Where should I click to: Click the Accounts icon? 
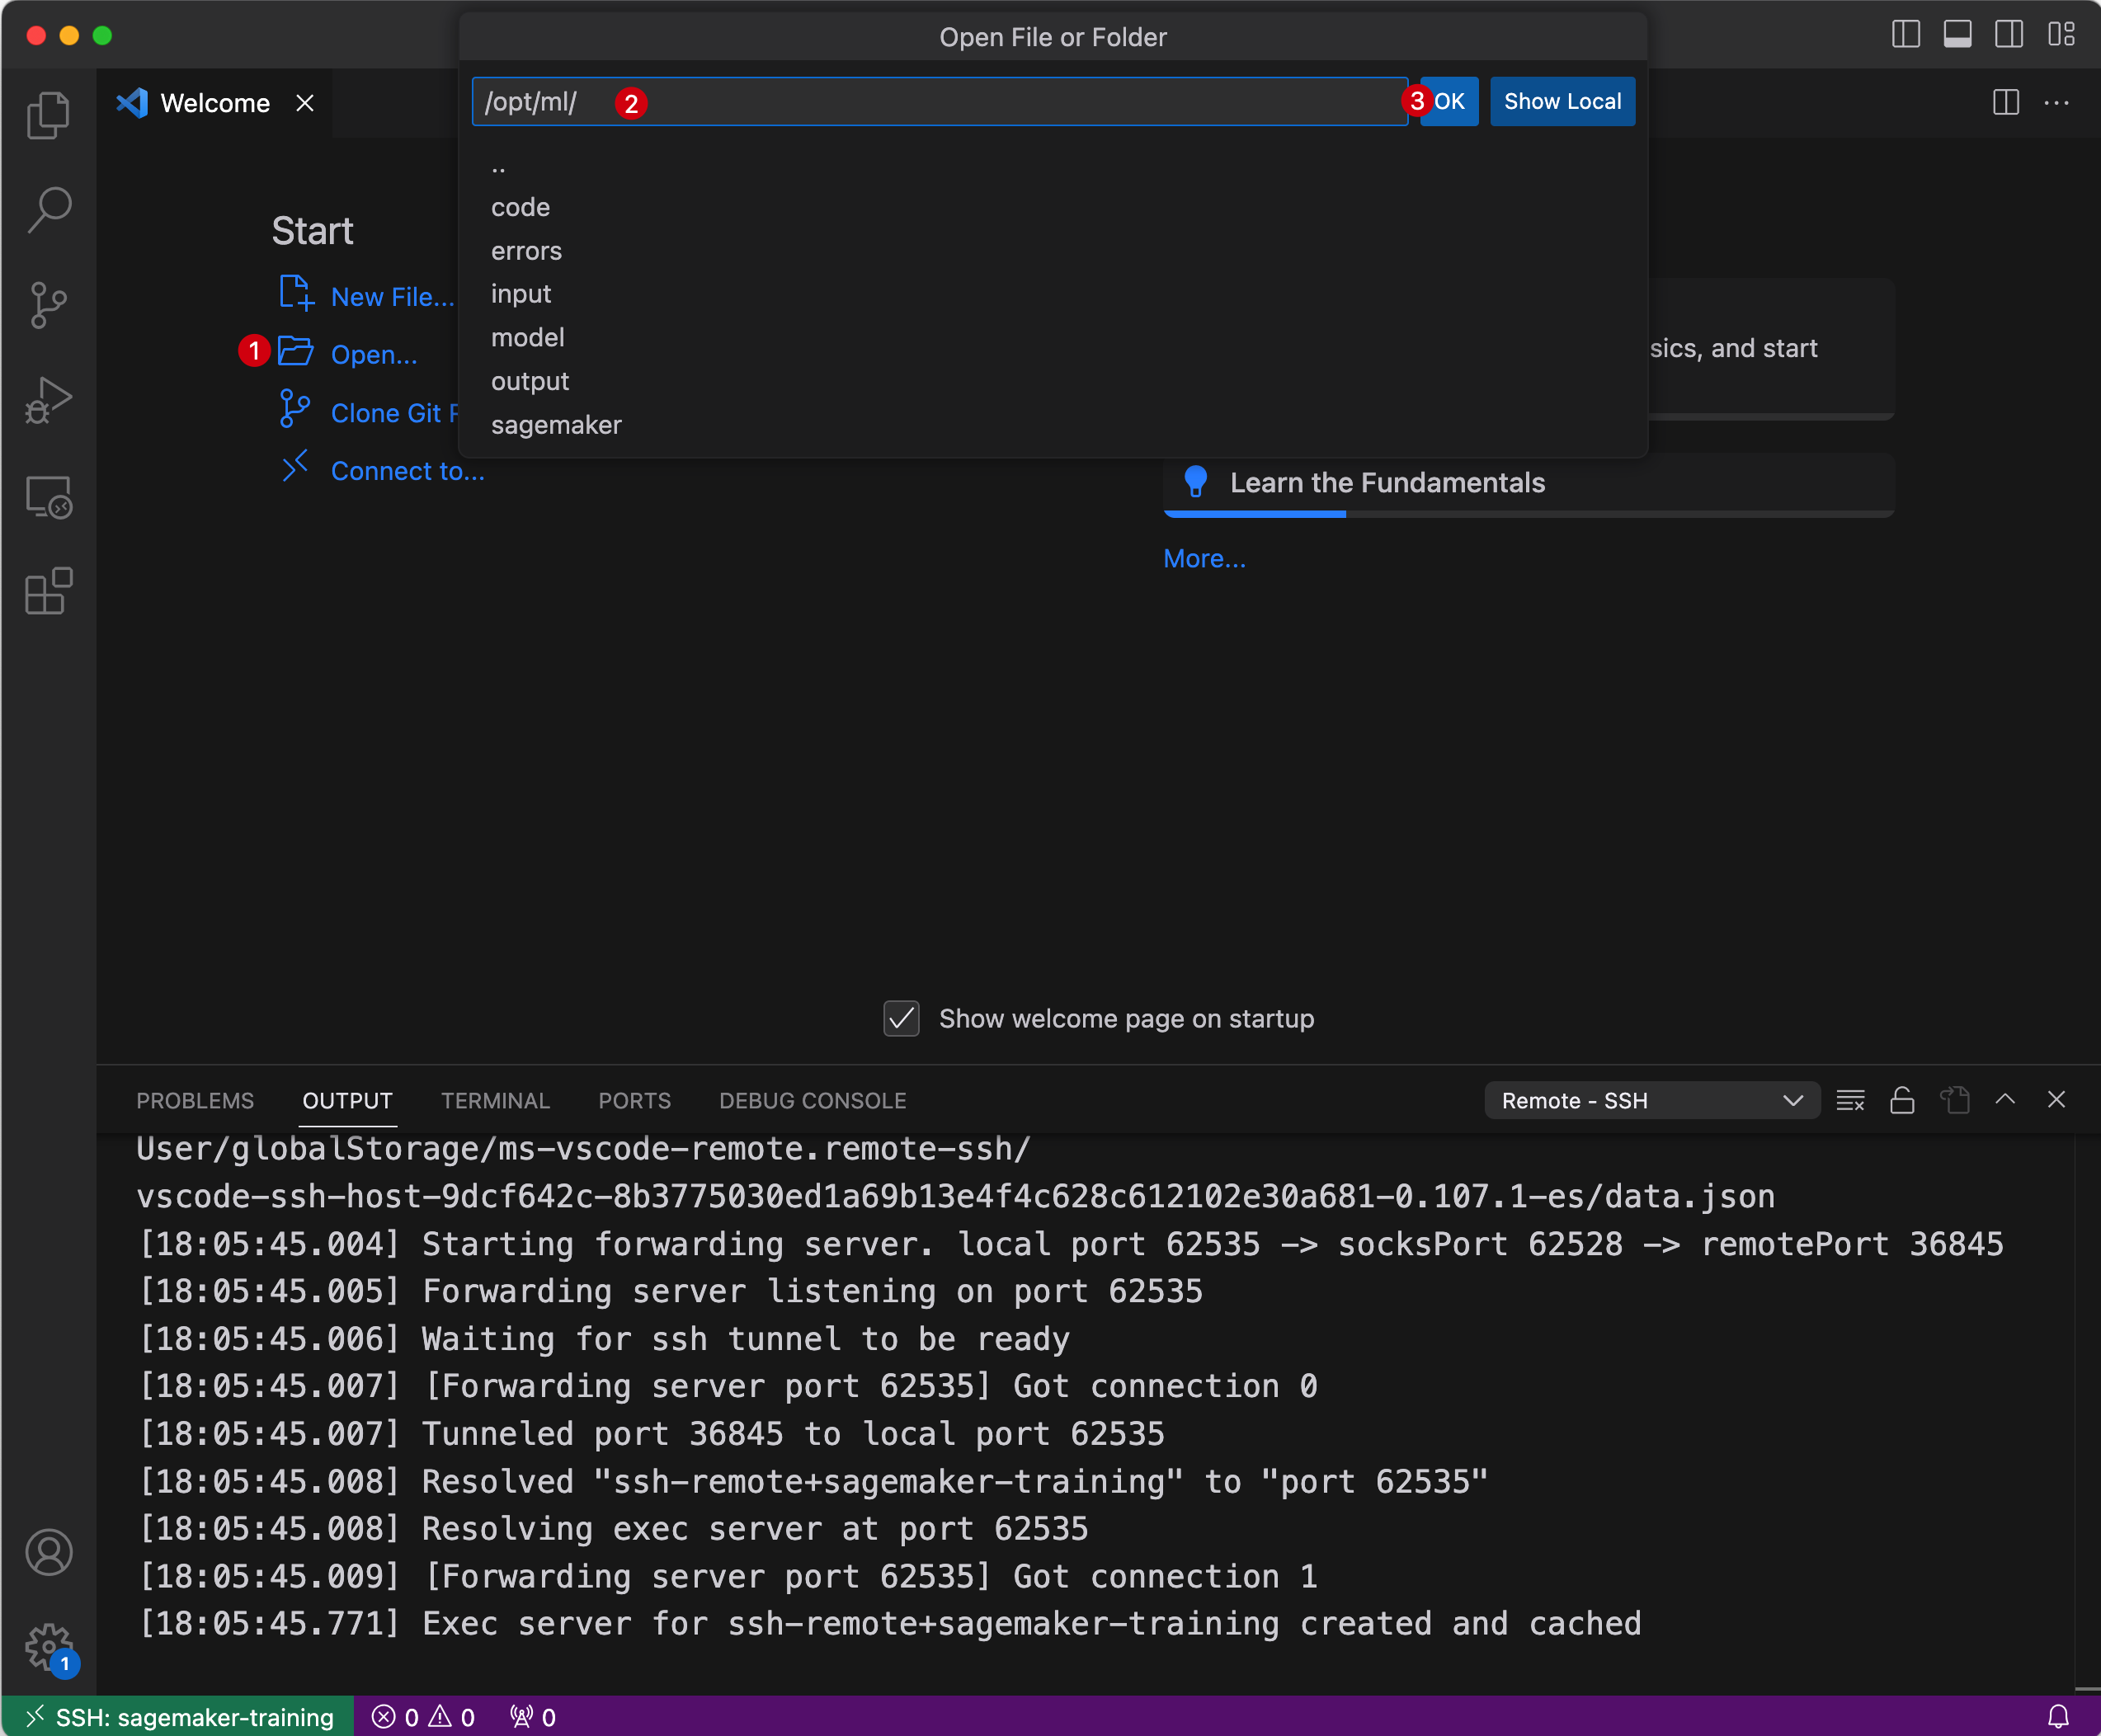48,1553
